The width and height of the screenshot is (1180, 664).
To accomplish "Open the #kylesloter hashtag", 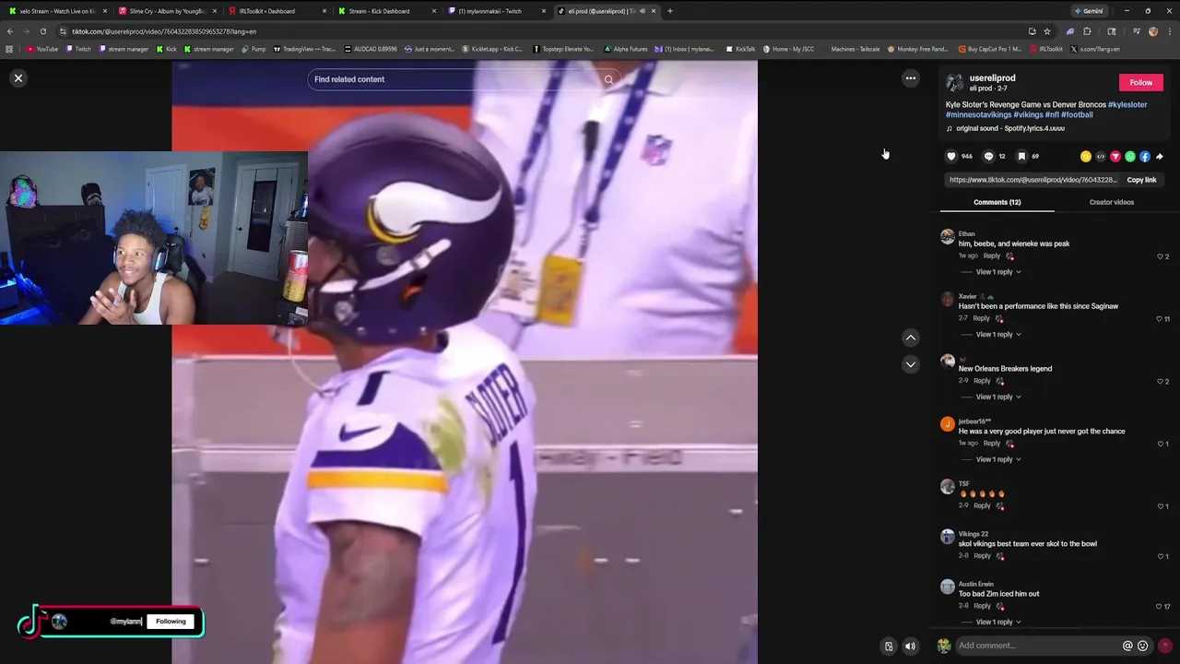I will (x=1127, y=105).
